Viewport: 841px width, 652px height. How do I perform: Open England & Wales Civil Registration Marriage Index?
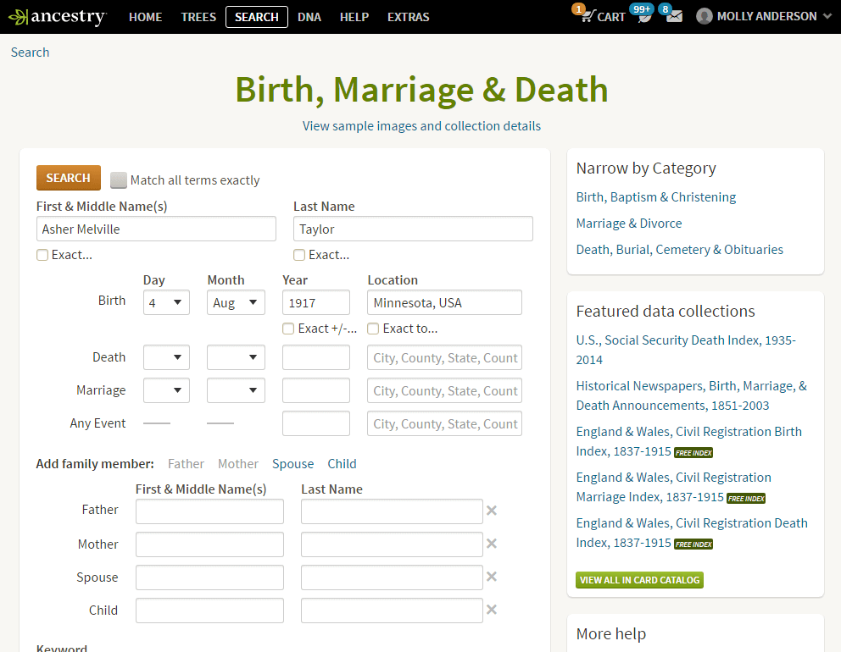pyautogui.click(x=674, y=487)
